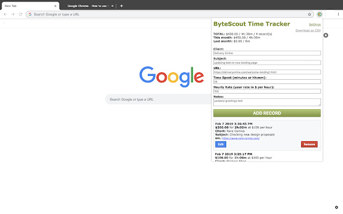Click the This month summary line

tap(237, 37)
